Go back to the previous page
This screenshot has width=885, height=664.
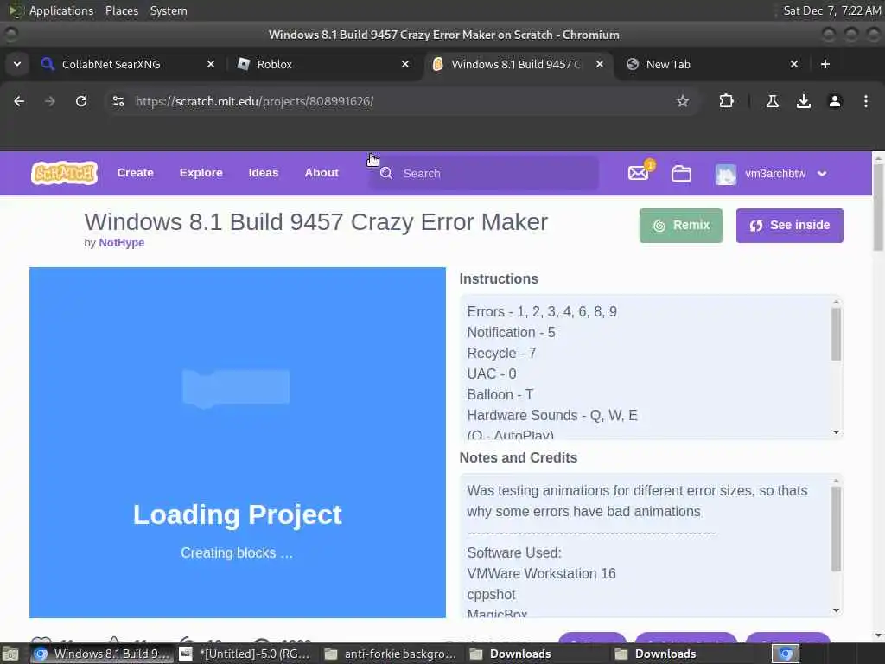pos(19,101)
